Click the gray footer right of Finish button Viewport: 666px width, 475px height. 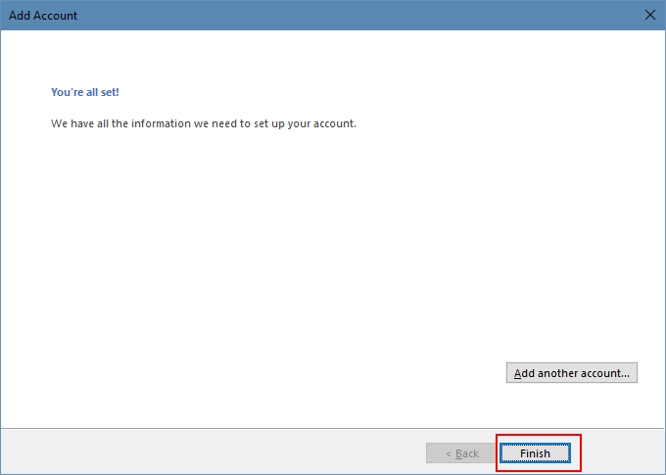tap(622, 452)
